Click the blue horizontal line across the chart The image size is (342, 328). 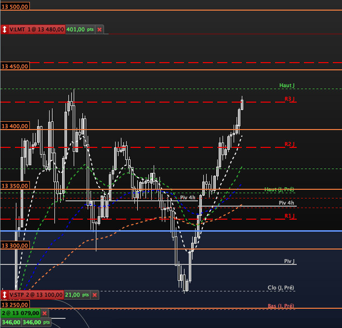coord(171,231)
